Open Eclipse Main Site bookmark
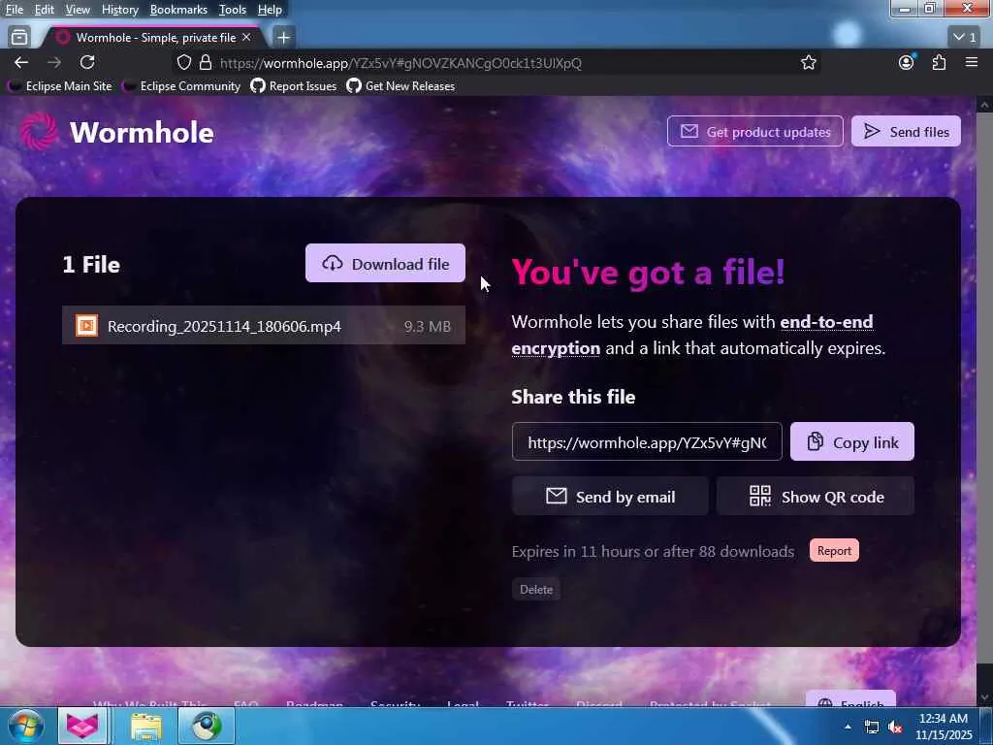This screenshot has width=993, height=745. pyautogui.click(x=59, y=86)
